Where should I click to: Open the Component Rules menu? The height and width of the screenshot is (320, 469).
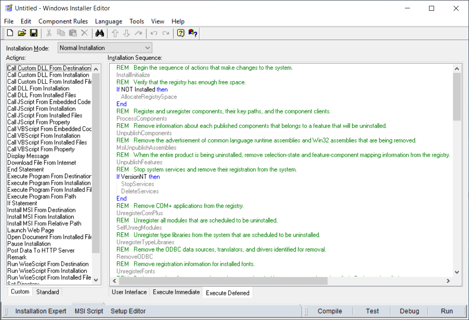click(63, 21)
